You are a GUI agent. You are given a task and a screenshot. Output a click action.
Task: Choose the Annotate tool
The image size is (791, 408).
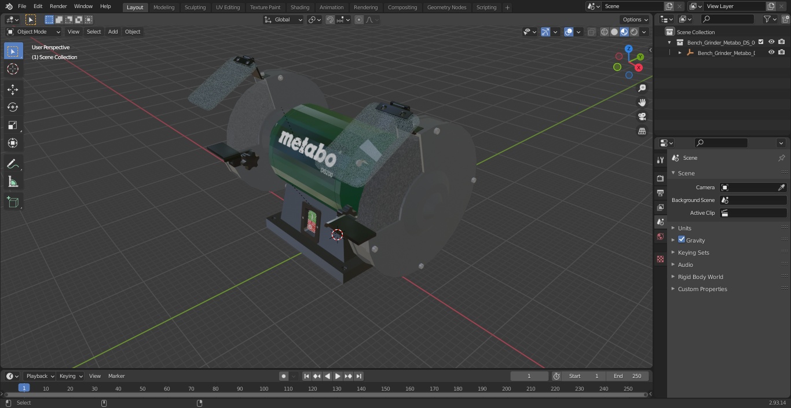tap(13, 164)
